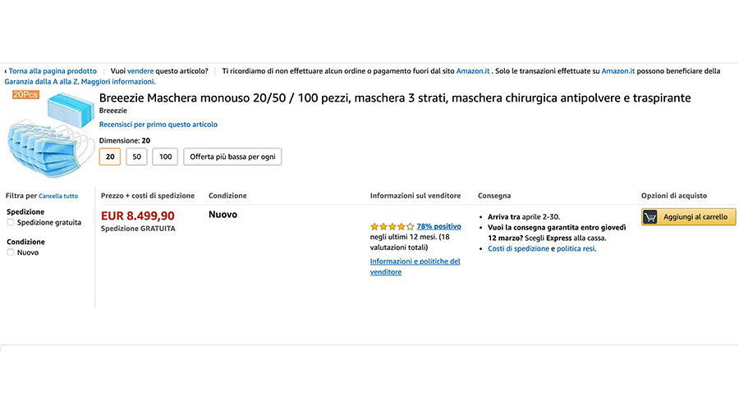
Task: View Costi di spedizione details
Action: coord(518,249)
